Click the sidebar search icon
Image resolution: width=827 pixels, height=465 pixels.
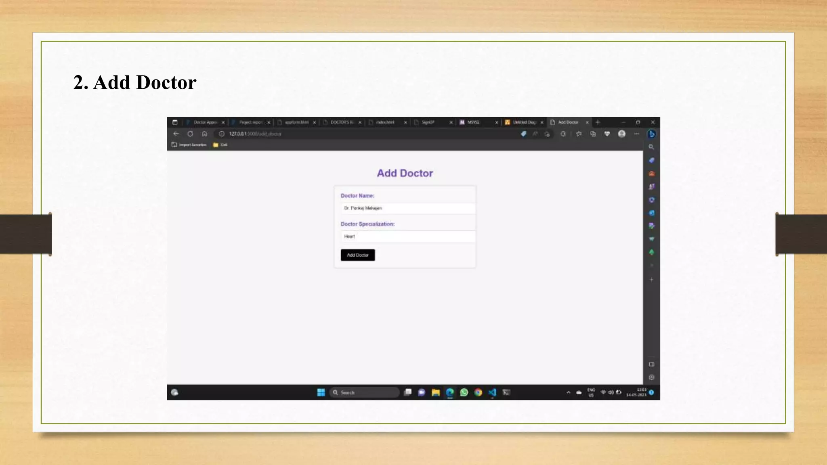click(x=651, y=147)
